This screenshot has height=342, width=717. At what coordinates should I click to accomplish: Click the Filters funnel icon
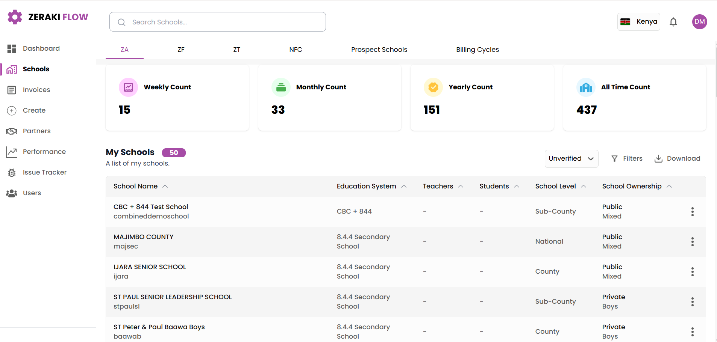[614, 158]
